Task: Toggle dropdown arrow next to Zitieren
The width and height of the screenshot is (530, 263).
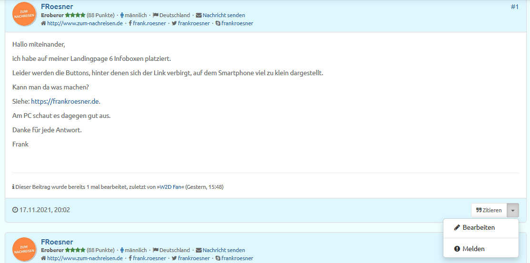Action: [513, 210]
